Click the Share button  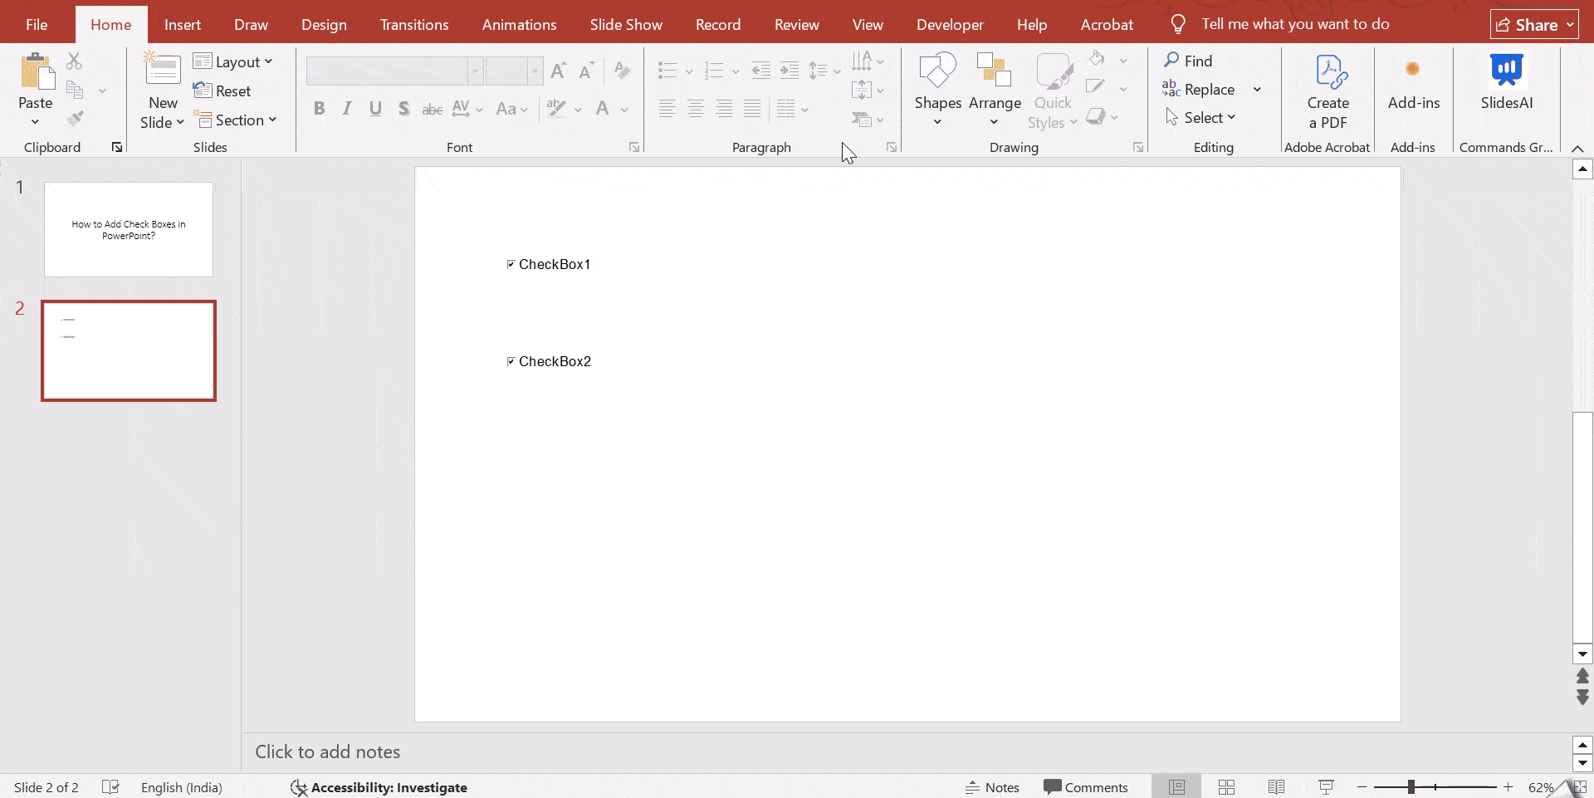tap(1533, 24)
